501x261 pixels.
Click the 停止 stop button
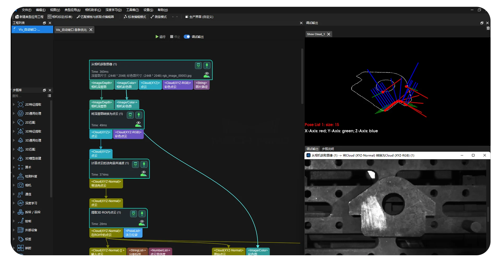pos(175,37)
